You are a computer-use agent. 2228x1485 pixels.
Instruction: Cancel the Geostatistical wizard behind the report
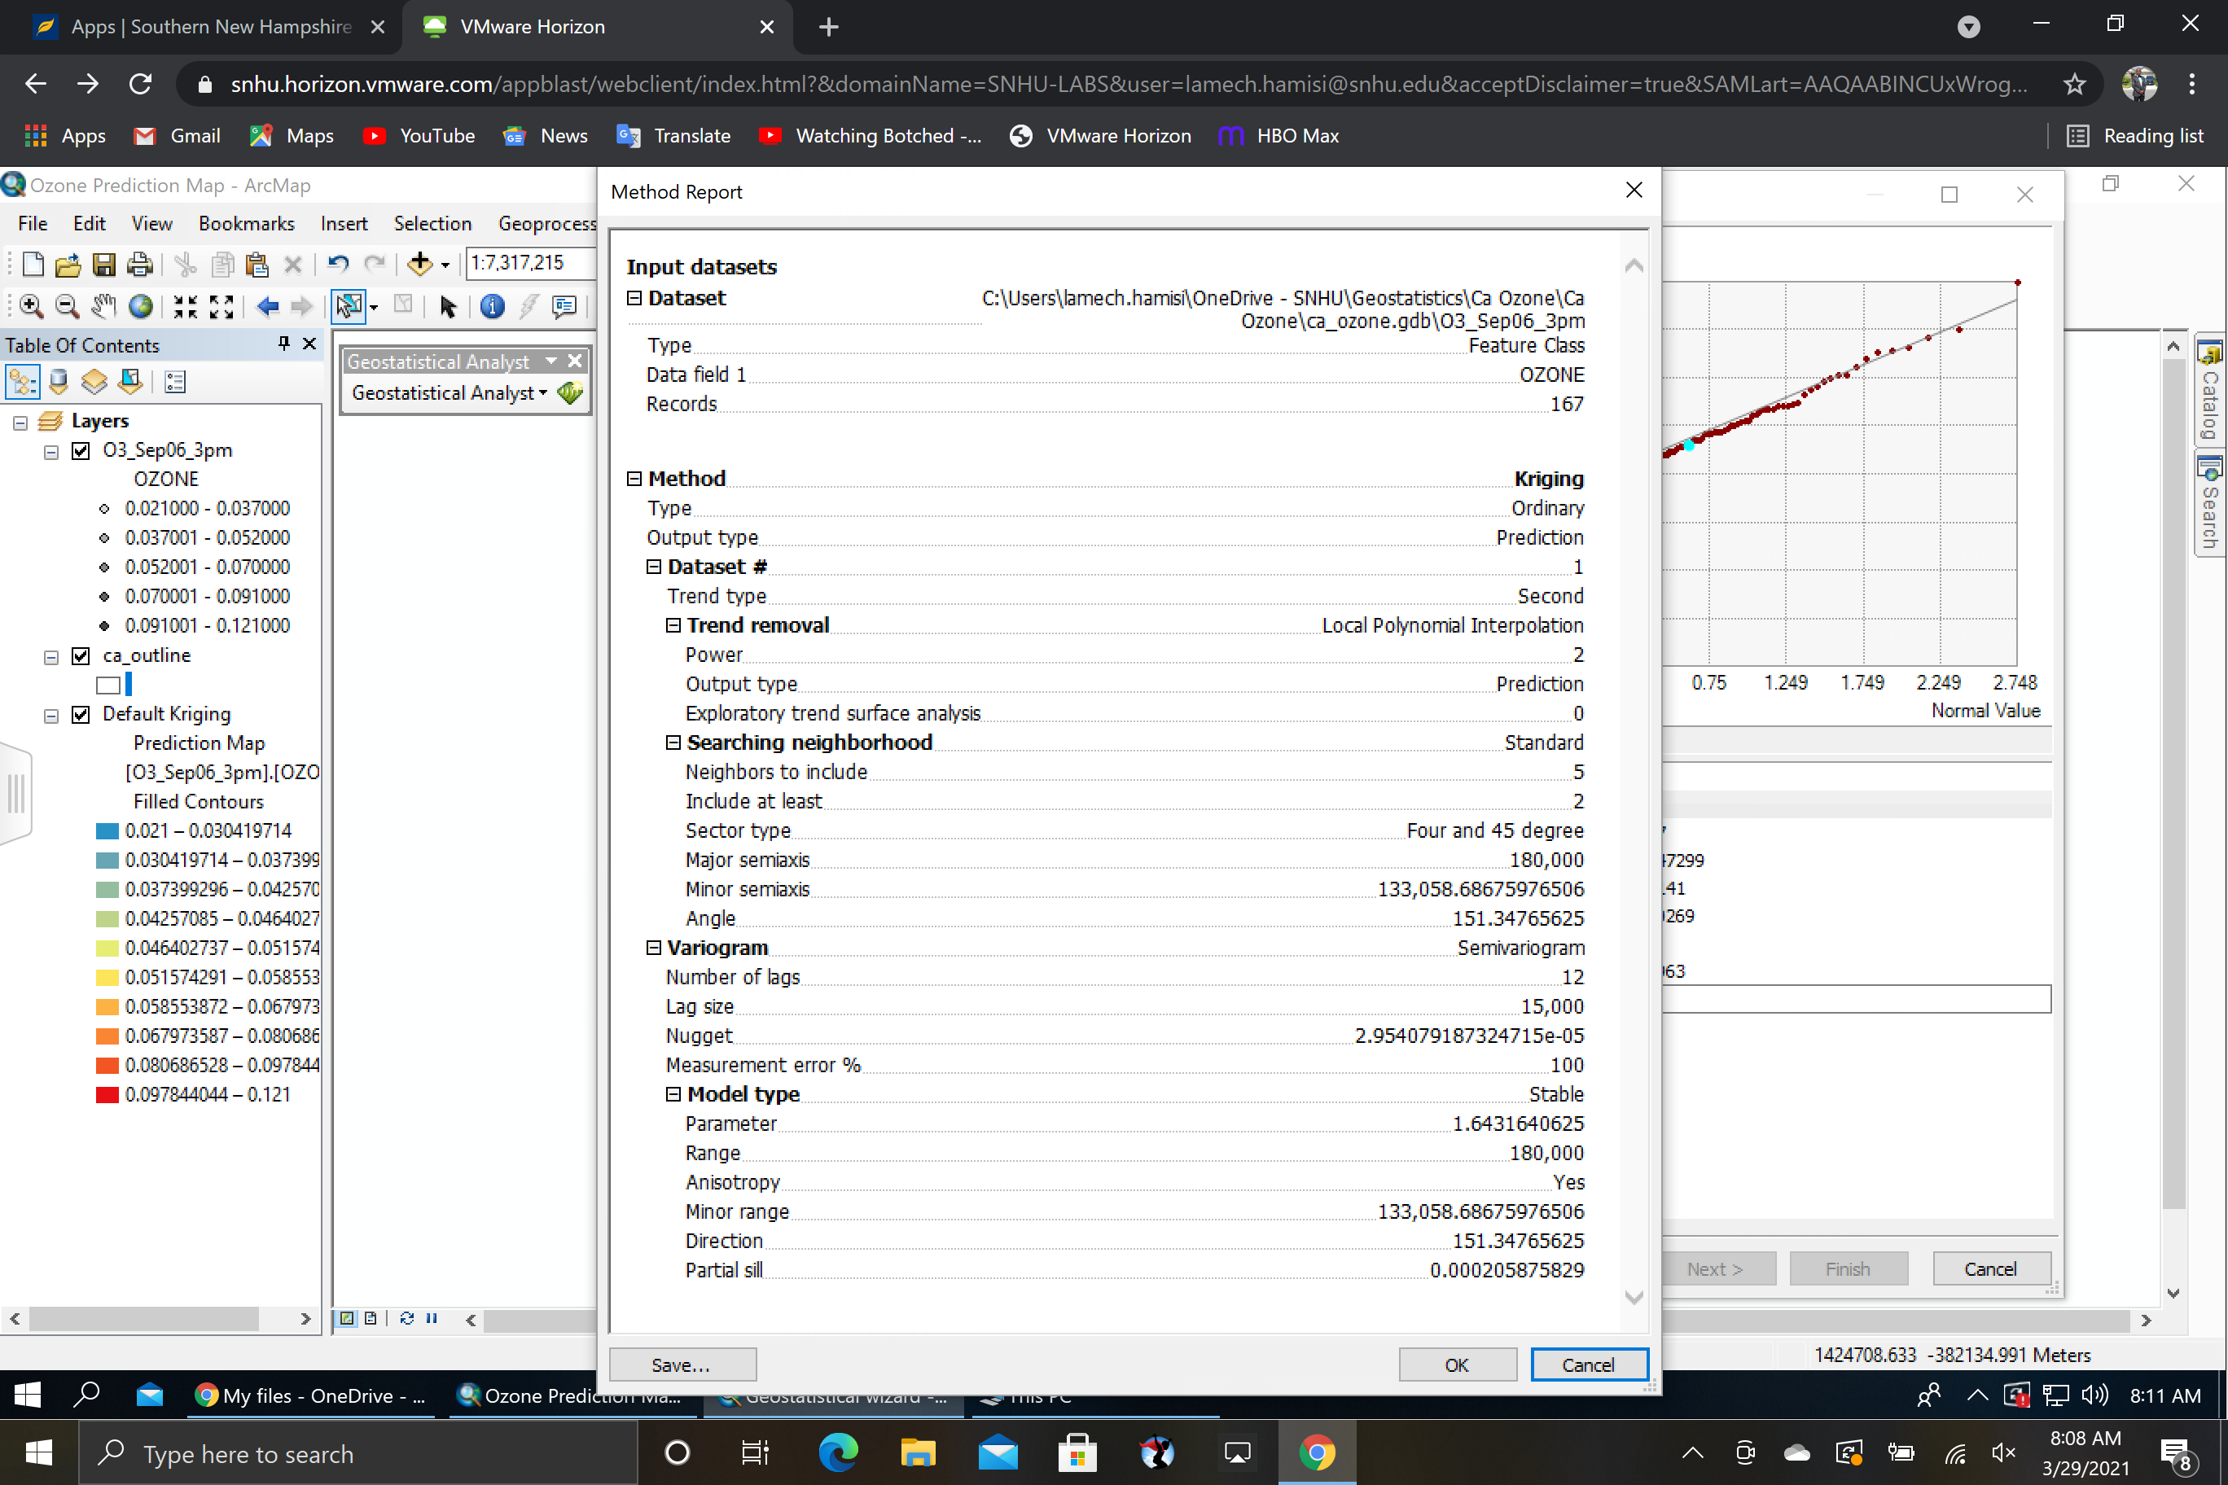tap(1991, 1269)
